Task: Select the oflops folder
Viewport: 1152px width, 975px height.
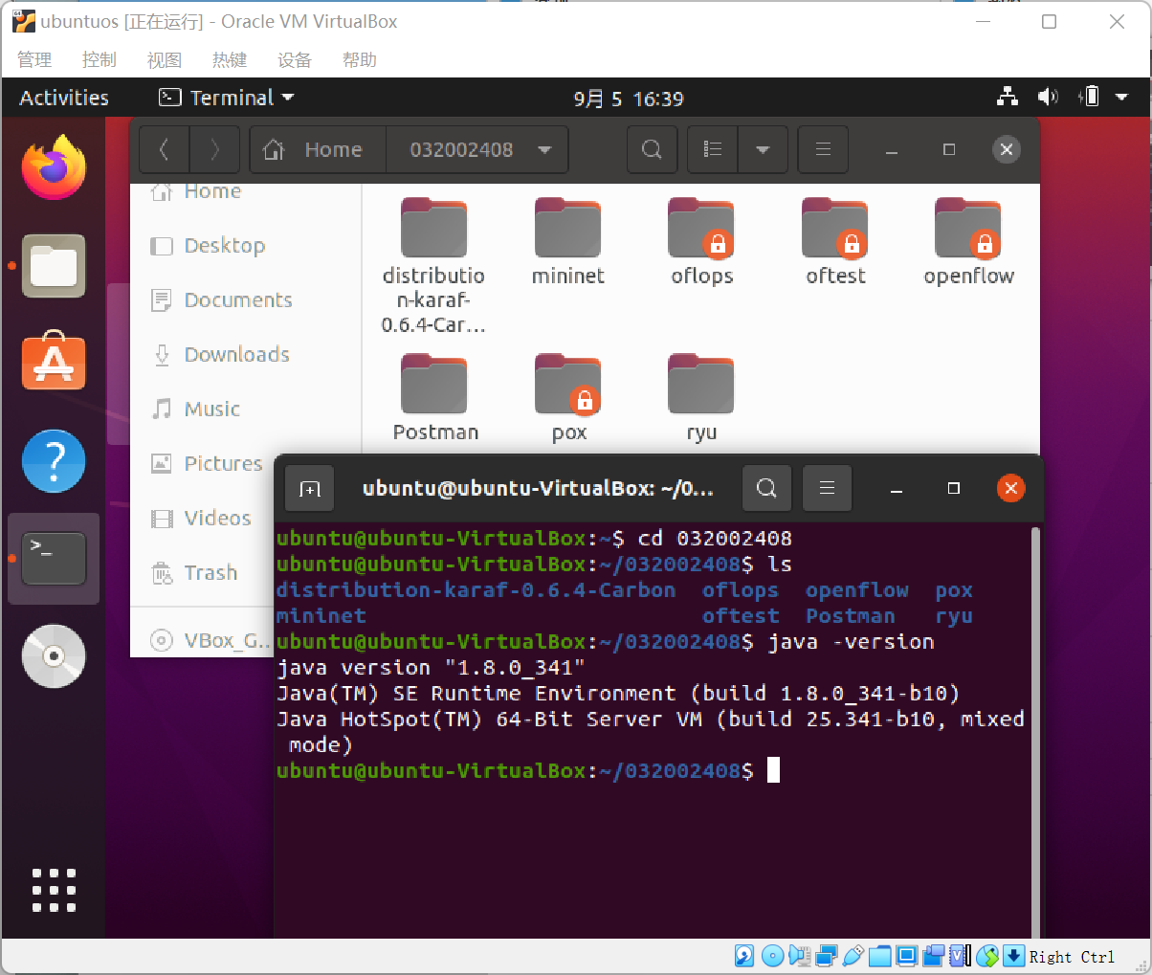Action: pos(701,242)
